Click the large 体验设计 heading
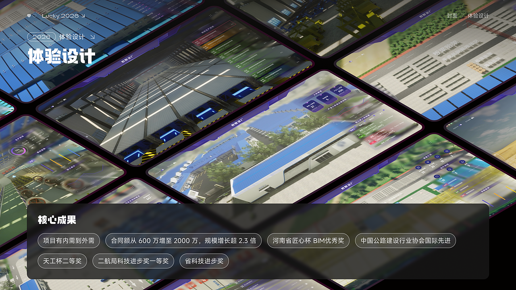The image size is (516, 290). click(x=62, y=56)
